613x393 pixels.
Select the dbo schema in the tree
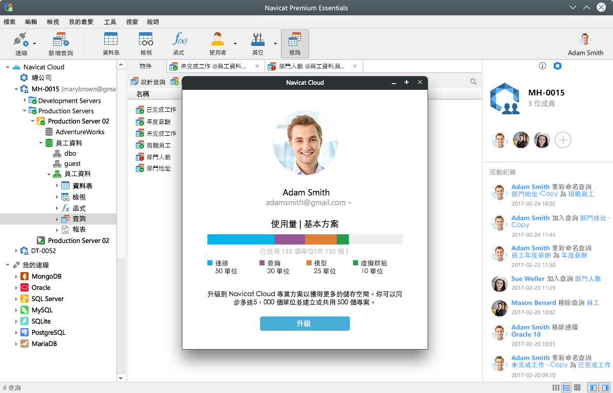(65, 153)
